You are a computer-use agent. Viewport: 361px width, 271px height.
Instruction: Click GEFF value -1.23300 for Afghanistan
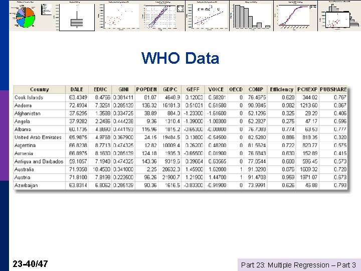click(194, 113)
